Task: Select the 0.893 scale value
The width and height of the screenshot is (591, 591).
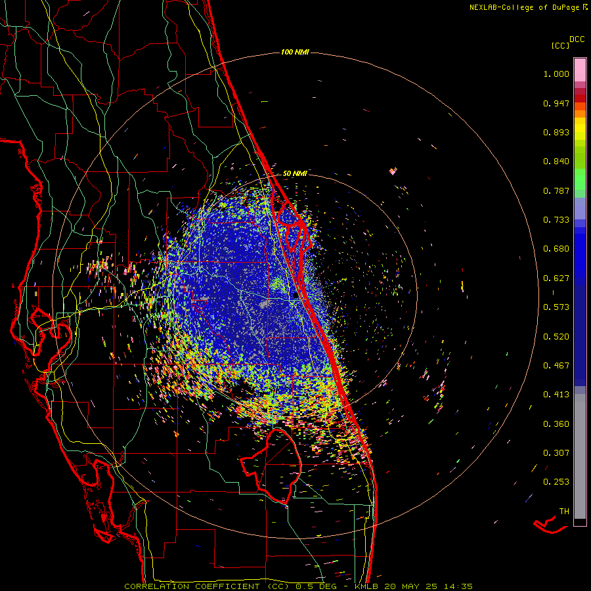Action: (x=556, y=132)
